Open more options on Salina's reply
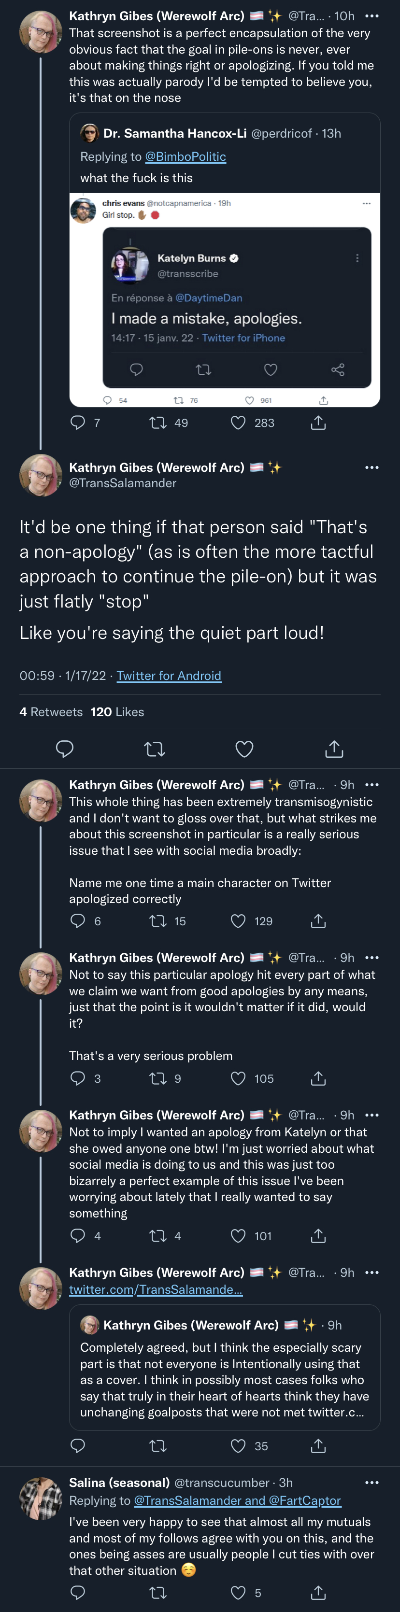 point(372,1483)
